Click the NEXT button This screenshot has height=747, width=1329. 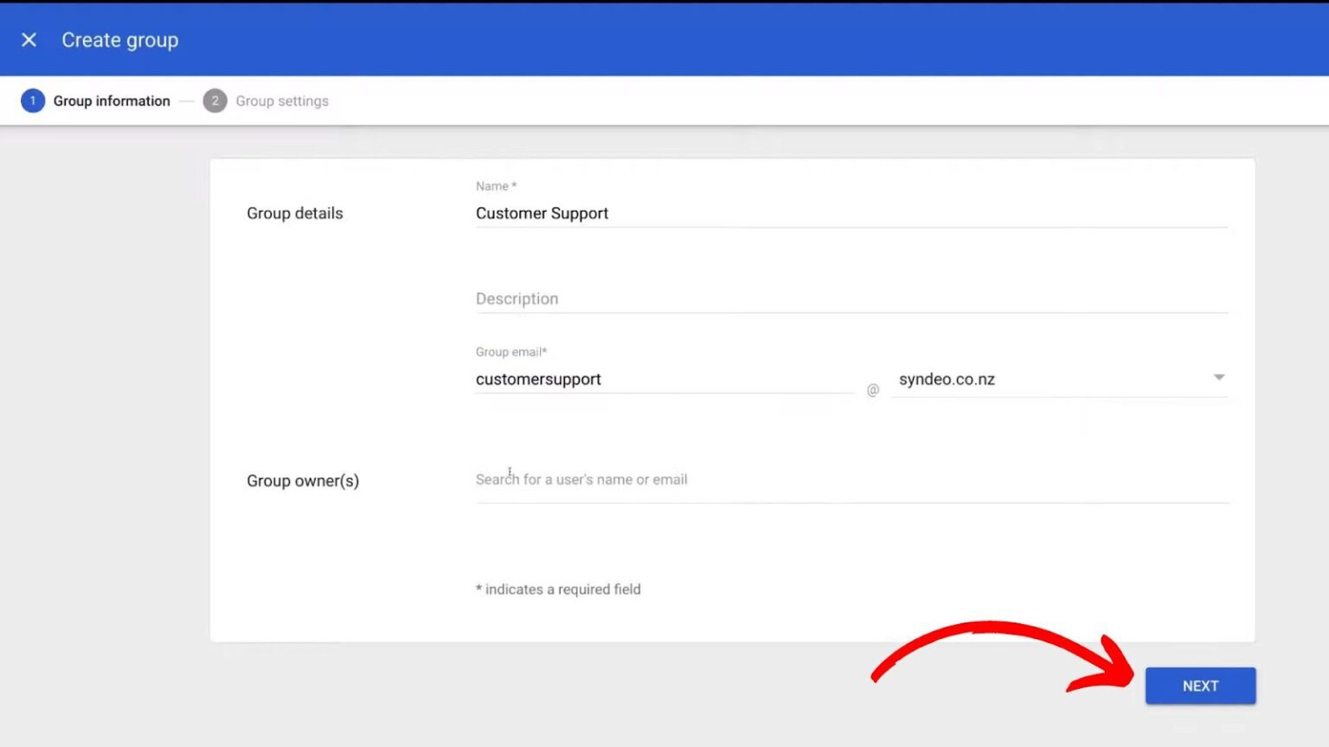pyautogui.click(x=1200, y=686)
